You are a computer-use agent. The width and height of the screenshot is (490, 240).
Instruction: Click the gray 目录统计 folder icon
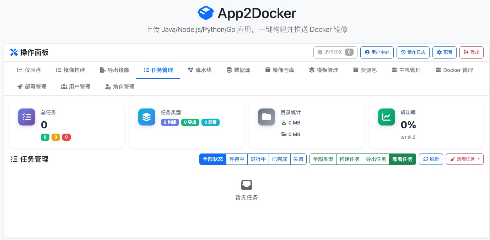[x=266, y=117]
